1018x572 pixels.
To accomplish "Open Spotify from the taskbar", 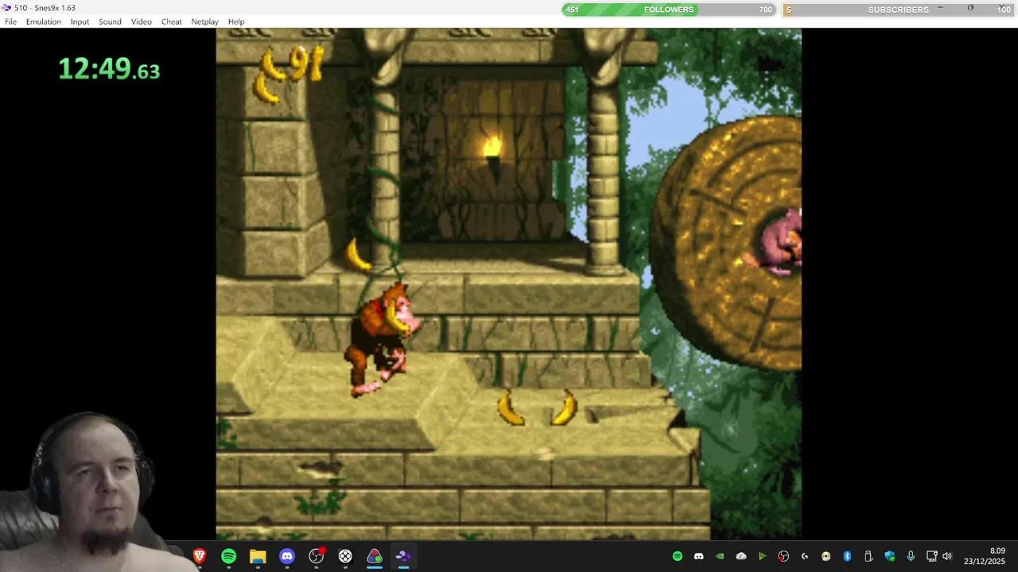I will tap(228, 556).
